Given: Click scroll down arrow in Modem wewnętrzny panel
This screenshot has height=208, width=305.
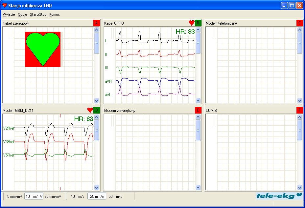Looking at the screenshot, I should (x=198, y=188).
